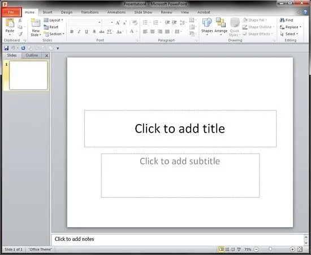Align text right
This screenshot has width=311, height=255.
tap(160, 32)
